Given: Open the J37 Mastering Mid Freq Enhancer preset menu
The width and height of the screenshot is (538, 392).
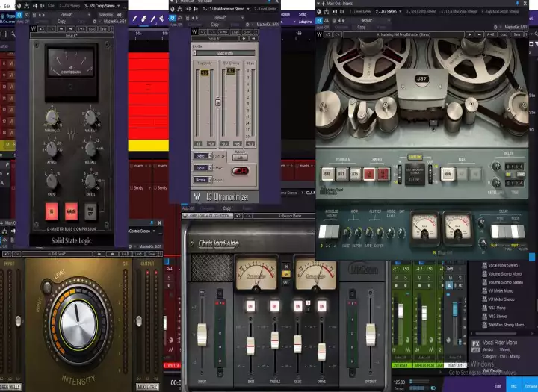Looking at the screenshot, I should tap(403, 34).
